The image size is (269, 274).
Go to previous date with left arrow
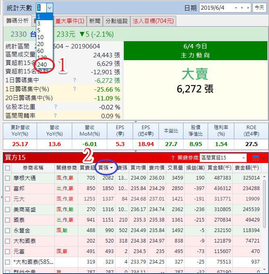tap(242, 8)
